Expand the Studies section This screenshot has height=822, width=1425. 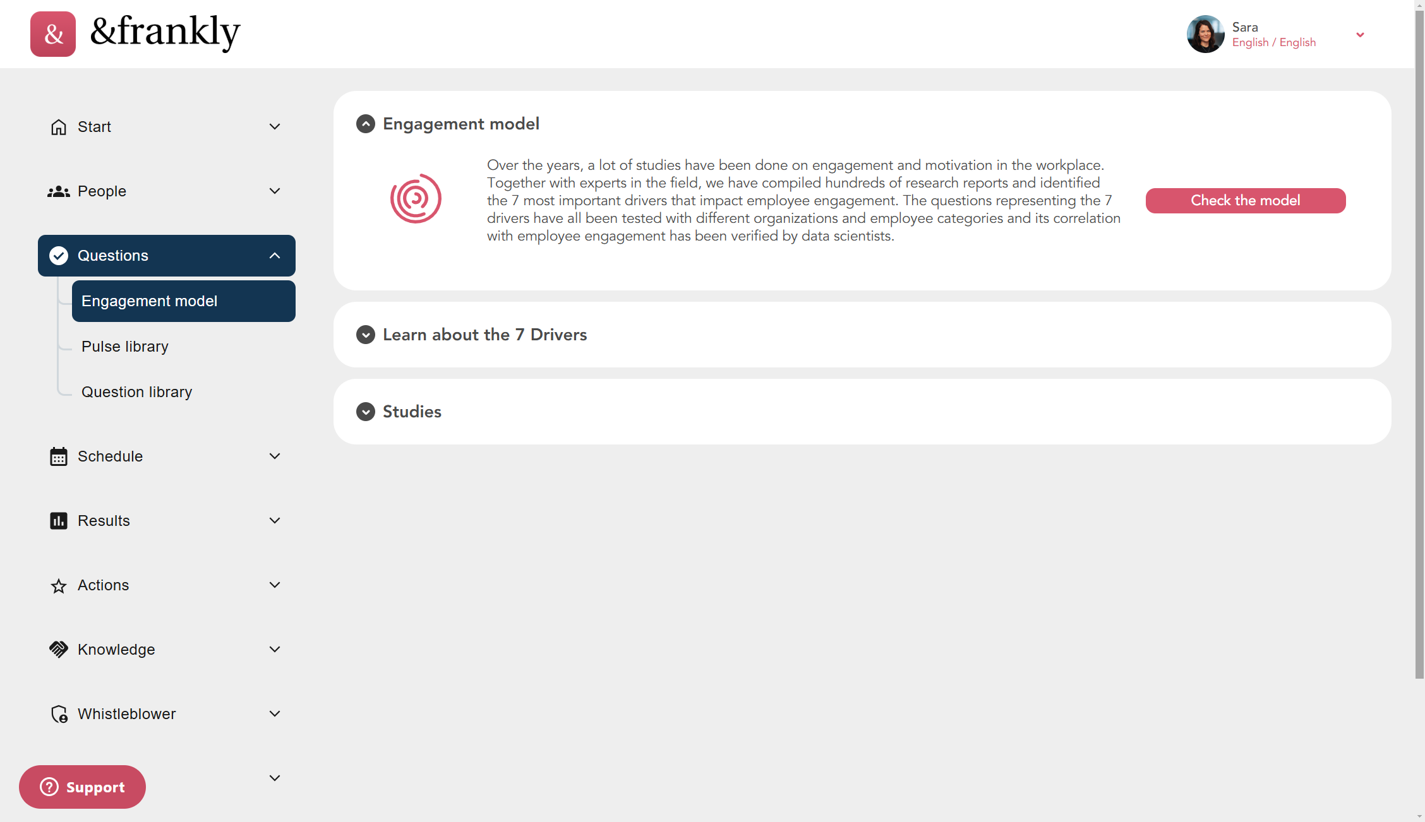pos(366,412)
